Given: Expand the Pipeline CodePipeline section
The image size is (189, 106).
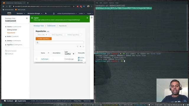Looking at the screenshot, I should point(6,45).
